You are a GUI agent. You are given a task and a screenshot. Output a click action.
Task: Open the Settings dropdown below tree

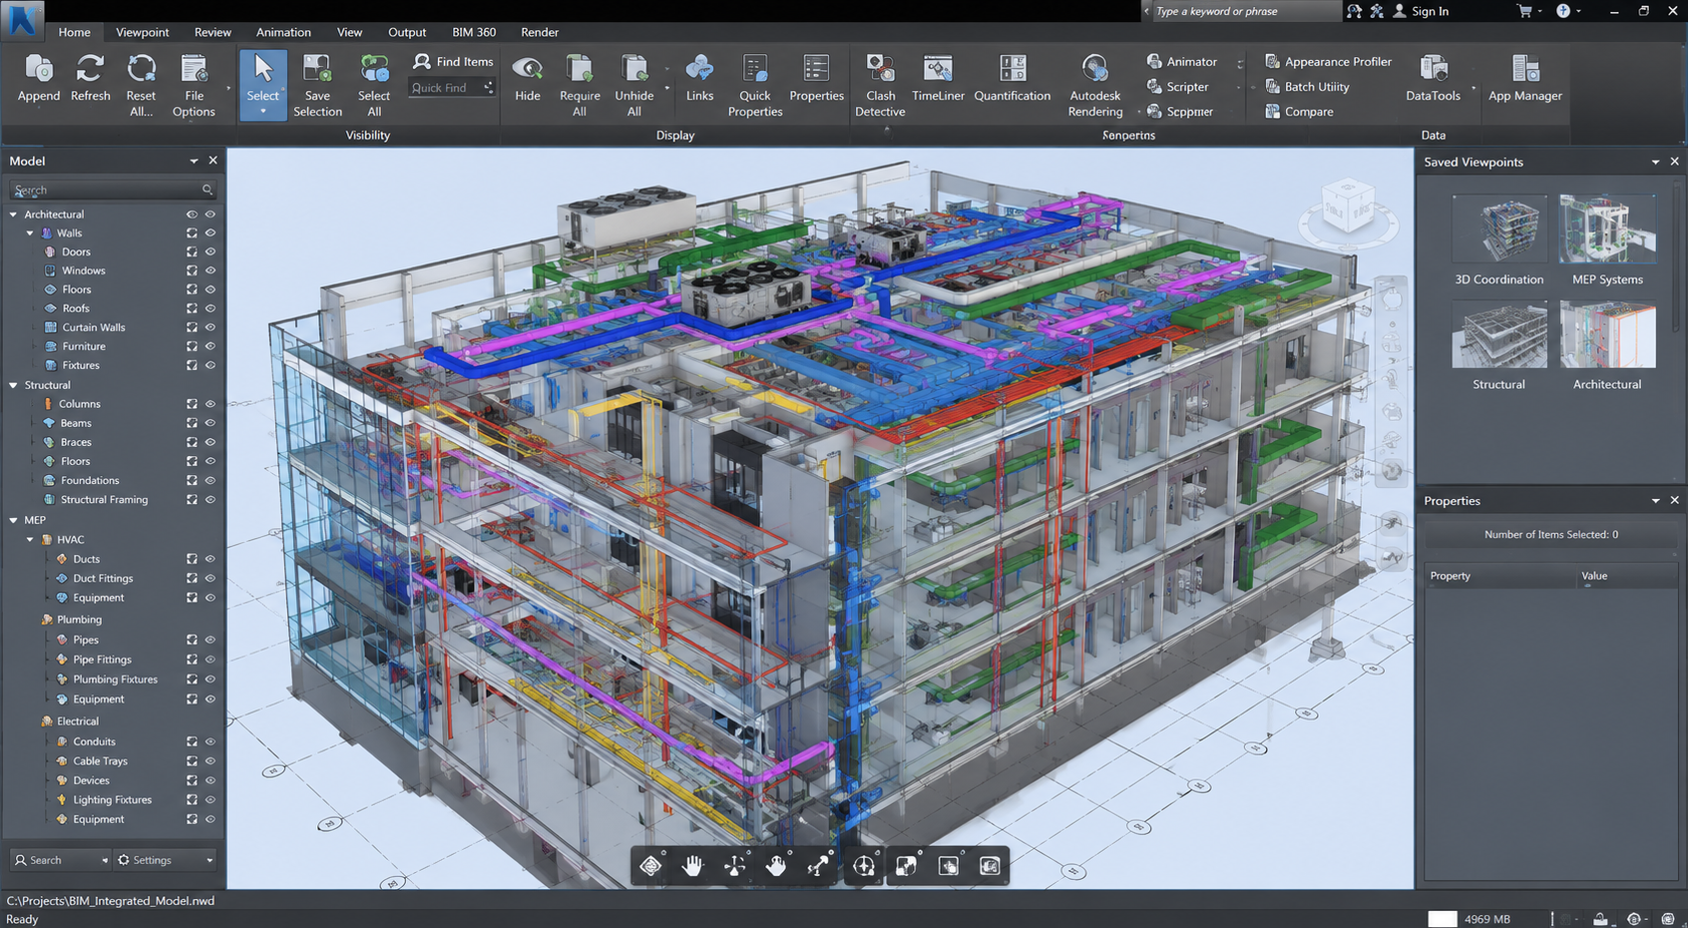[166, 860]
